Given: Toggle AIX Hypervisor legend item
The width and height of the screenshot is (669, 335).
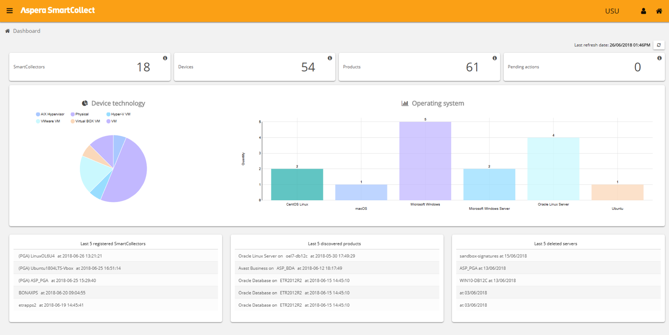Looking at the screenshot, I should click(50, 114).
